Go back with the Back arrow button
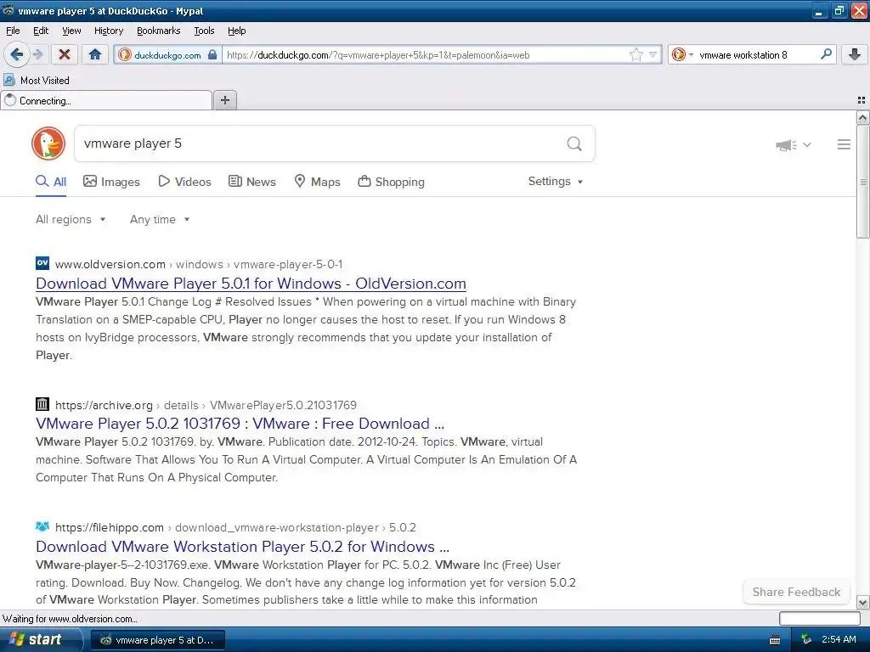This screenshot has width=870, height=652. pos(16,54)
